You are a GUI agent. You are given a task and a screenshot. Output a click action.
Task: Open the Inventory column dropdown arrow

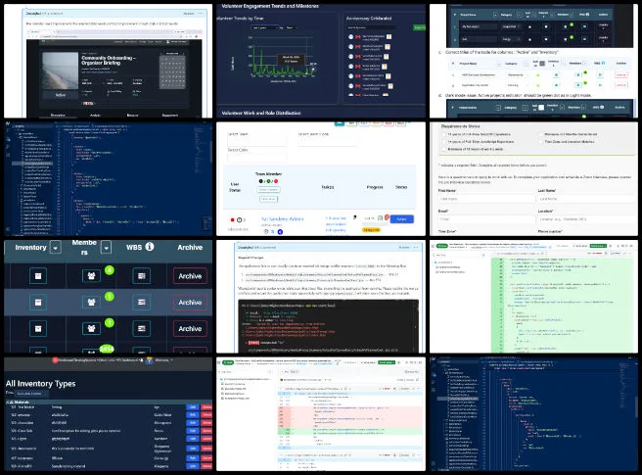[55, 247]
